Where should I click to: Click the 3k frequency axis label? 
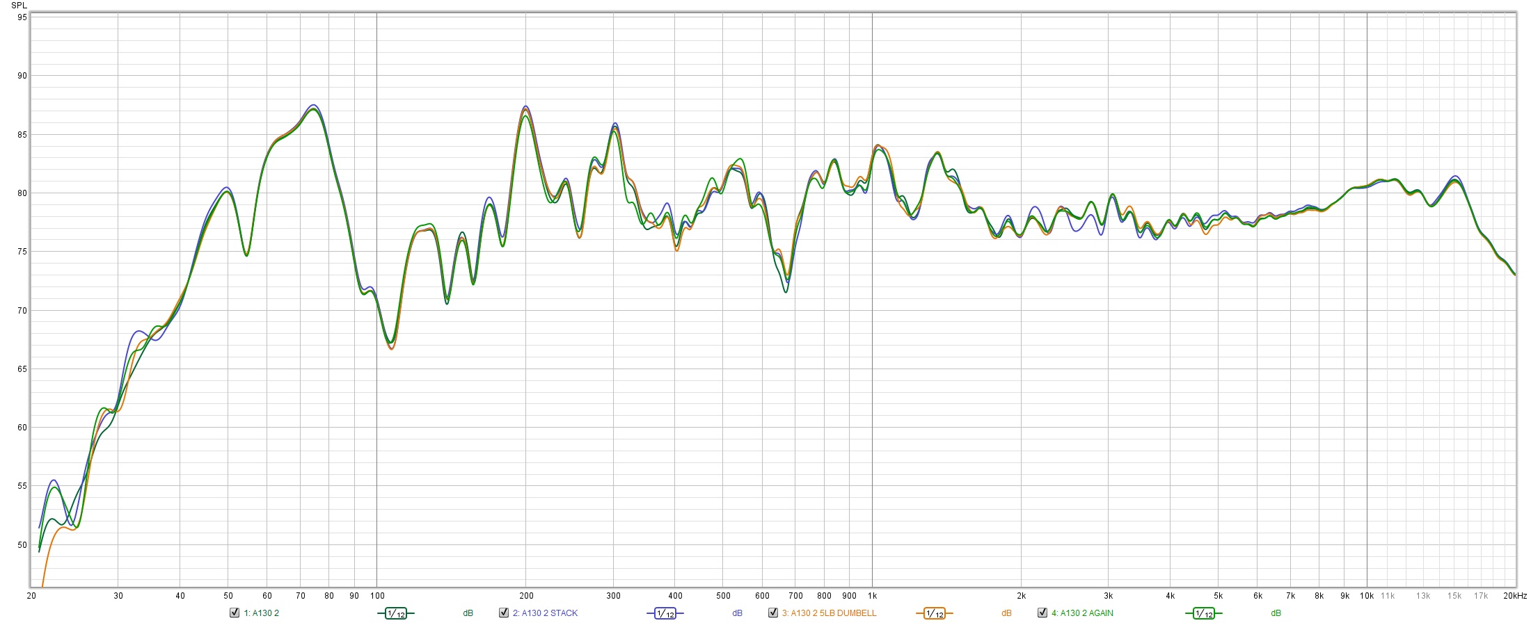pyautogui.click(x=1109, y=596)
